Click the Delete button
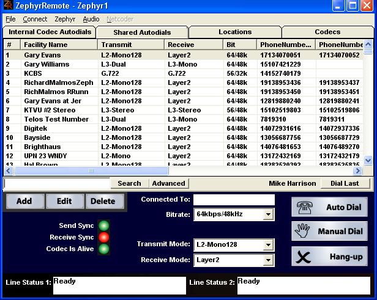 (103, 201)
